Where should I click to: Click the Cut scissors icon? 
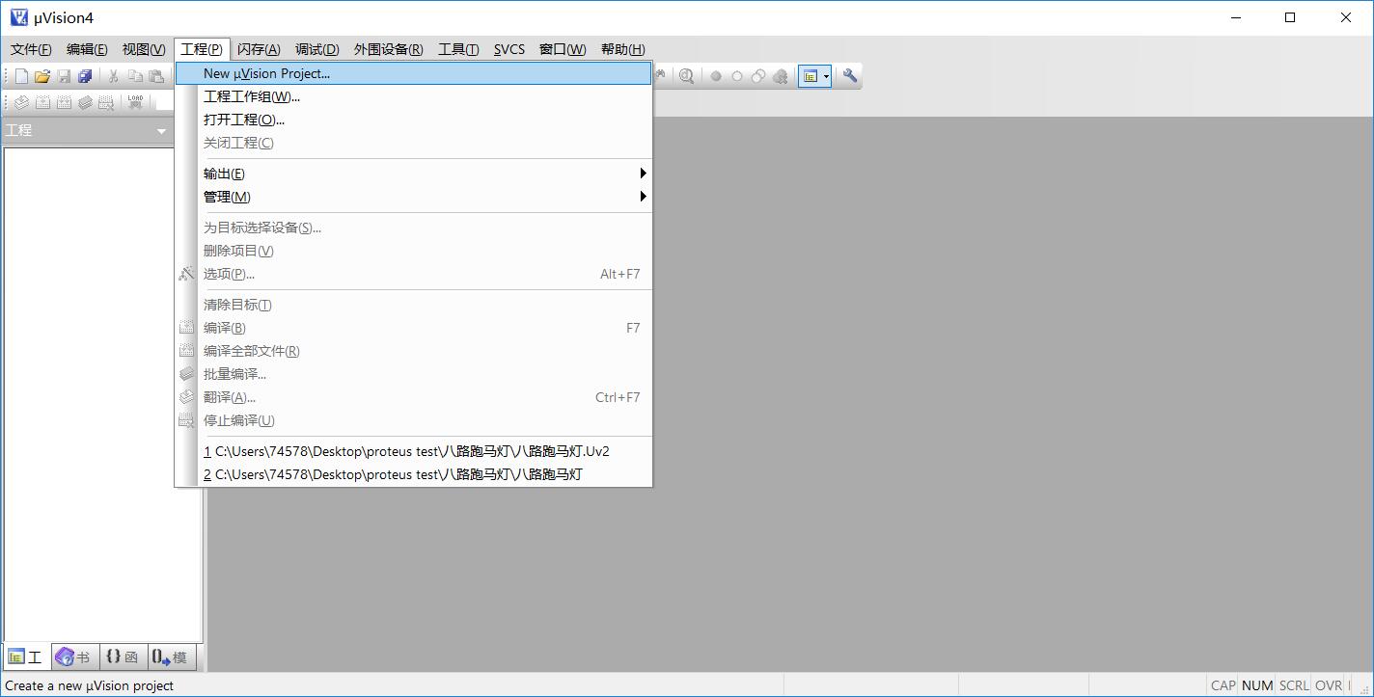[x=114, y=76]
